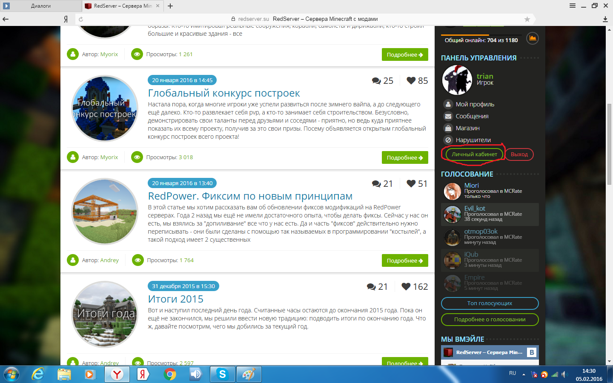Image resolution: width=613 pixels, height=383 pixels.
Task: Click Подробнее for Глобальный конкурс построек post
Action: 405,157
